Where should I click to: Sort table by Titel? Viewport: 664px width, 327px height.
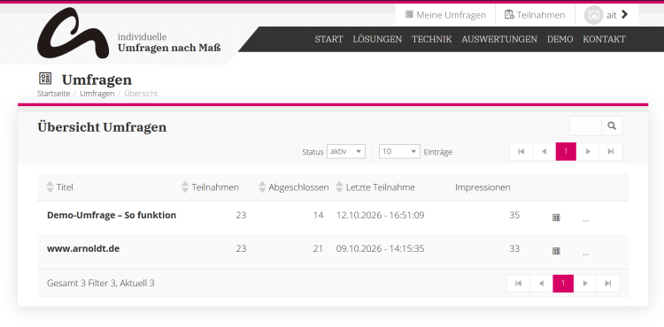[x=59, y=187]
